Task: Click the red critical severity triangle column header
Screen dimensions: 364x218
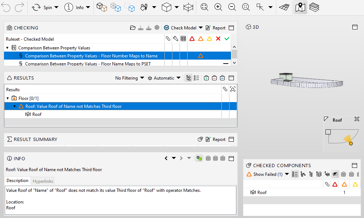Action: coord(192,39)
